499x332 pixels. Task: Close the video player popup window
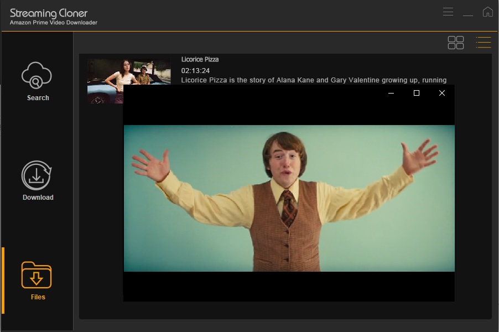click(x=441, y=93)
